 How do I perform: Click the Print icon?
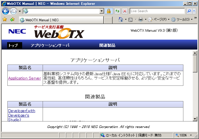(141, 20)
